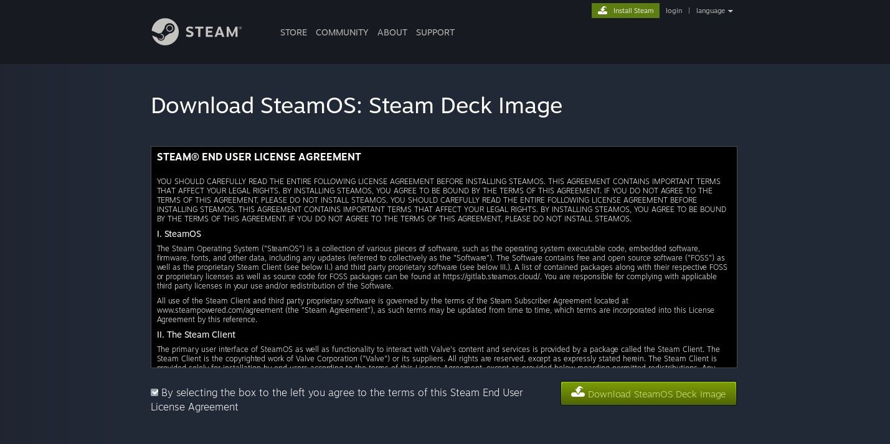Click the login link
The height and width of the screenshot is (444, 890).
click(x=674, y=11)
